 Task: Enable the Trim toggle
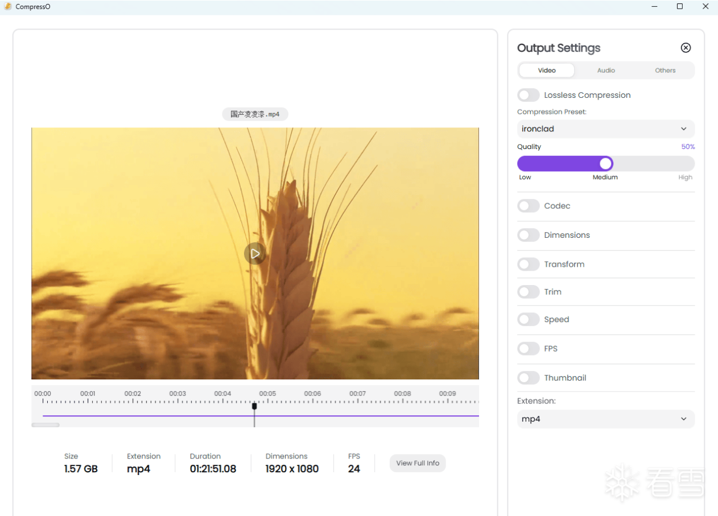[x=529, y=292]
